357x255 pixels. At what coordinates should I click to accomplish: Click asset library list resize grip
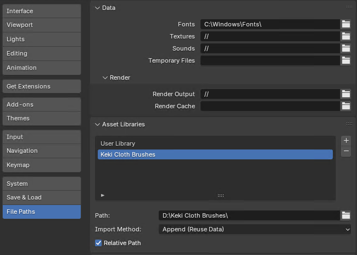(221, 196)
